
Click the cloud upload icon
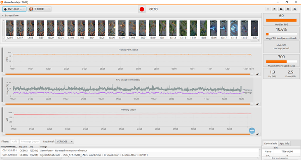[281, 9]
